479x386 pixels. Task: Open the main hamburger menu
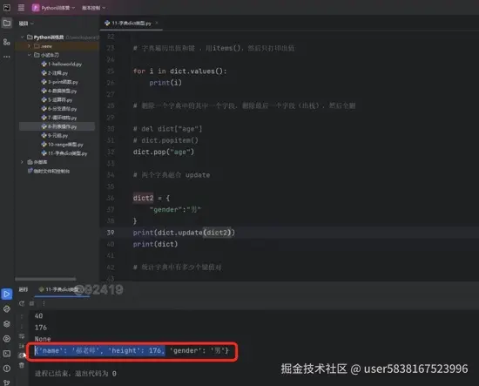(21, 7)
